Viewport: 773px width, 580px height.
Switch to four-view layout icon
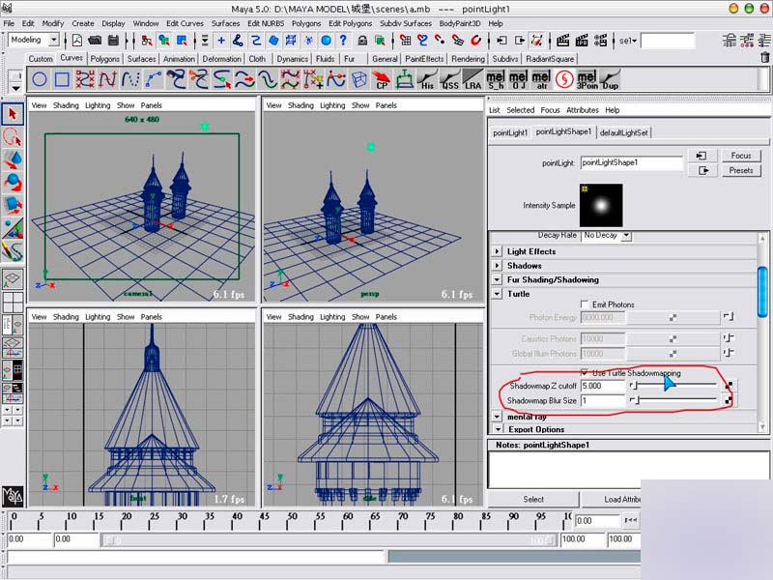click(x=13, y=301)
